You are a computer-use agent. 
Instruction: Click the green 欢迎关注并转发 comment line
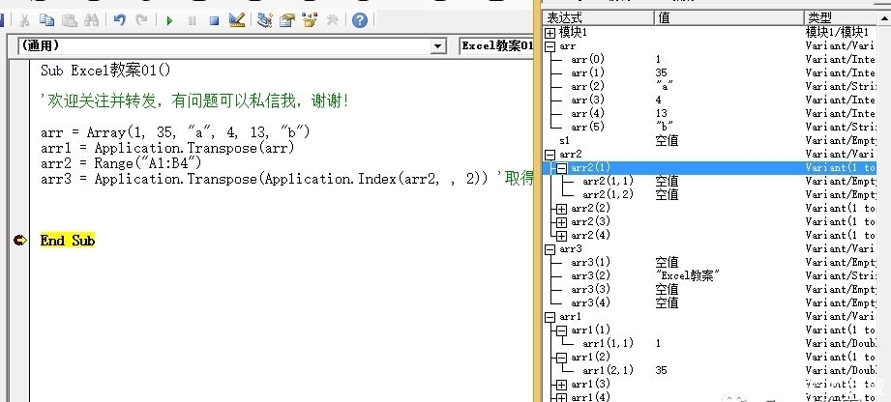193,101
